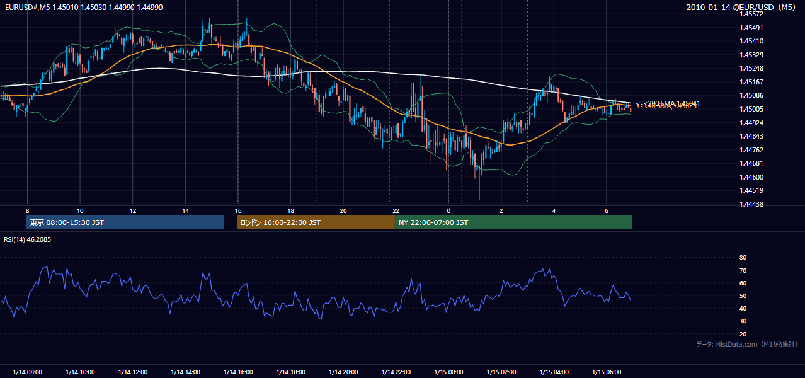Viewport: 805px width, 378px height.
Task: Click the RSI(14) 46.2085 indicator label
Action: click(x=27, y=240)
